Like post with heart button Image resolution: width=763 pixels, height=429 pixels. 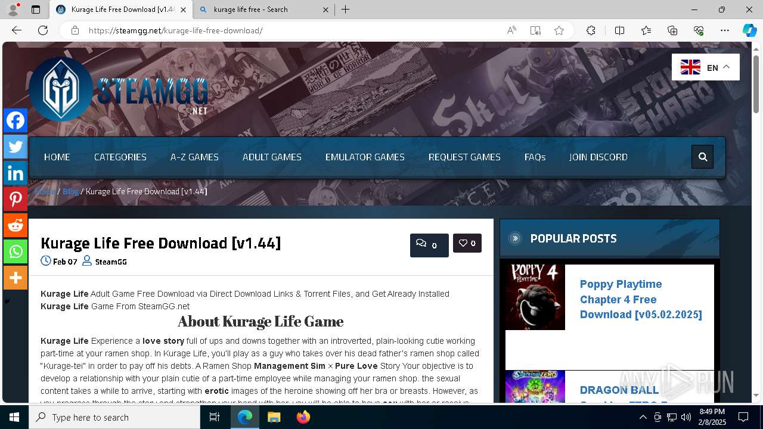click(x=467, y=243)
